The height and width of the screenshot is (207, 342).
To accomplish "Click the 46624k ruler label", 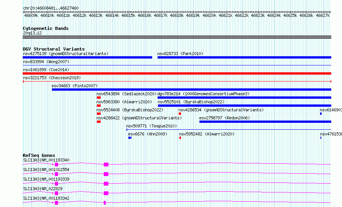I will (x=274, y=15).
